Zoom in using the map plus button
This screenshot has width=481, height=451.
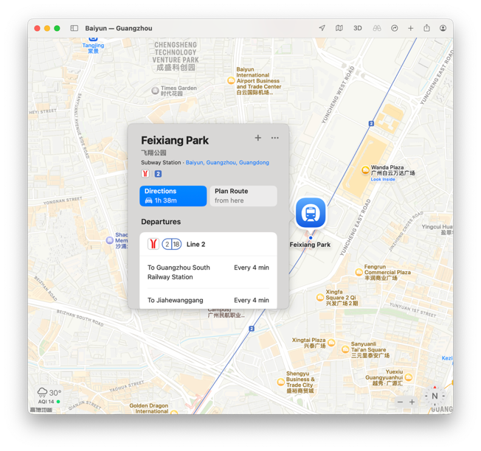[412, 402]
